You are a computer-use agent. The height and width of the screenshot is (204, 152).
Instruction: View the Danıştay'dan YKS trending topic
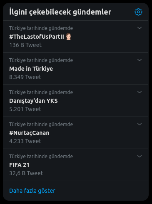pos(33,101)
